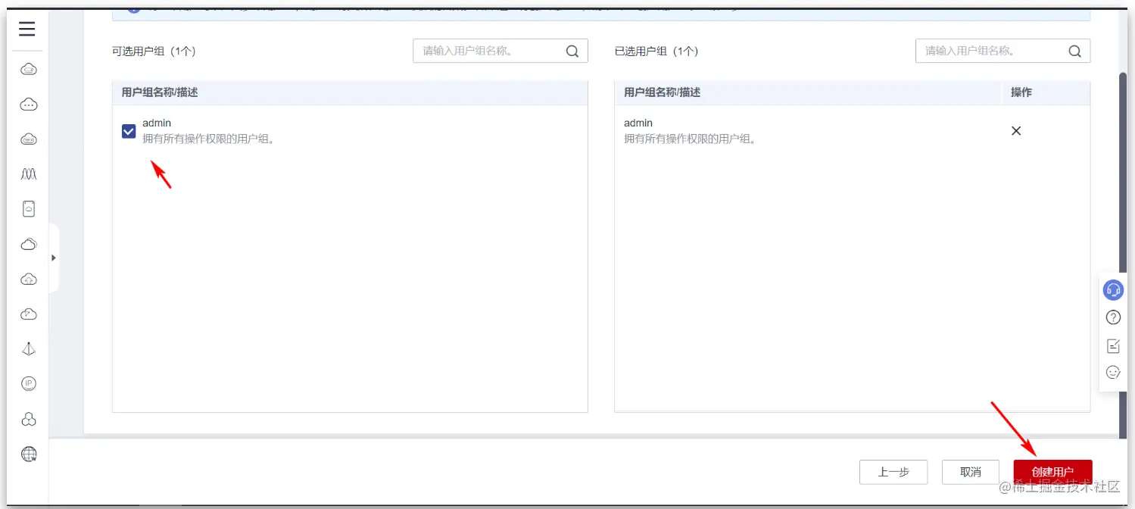
Task: Click the 创建用户 button
Action: tap(1052, 471)
